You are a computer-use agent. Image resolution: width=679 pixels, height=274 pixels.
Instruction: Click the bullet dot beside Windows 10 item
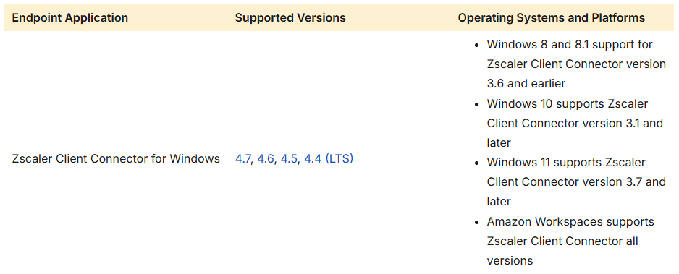tap(477, 104)
